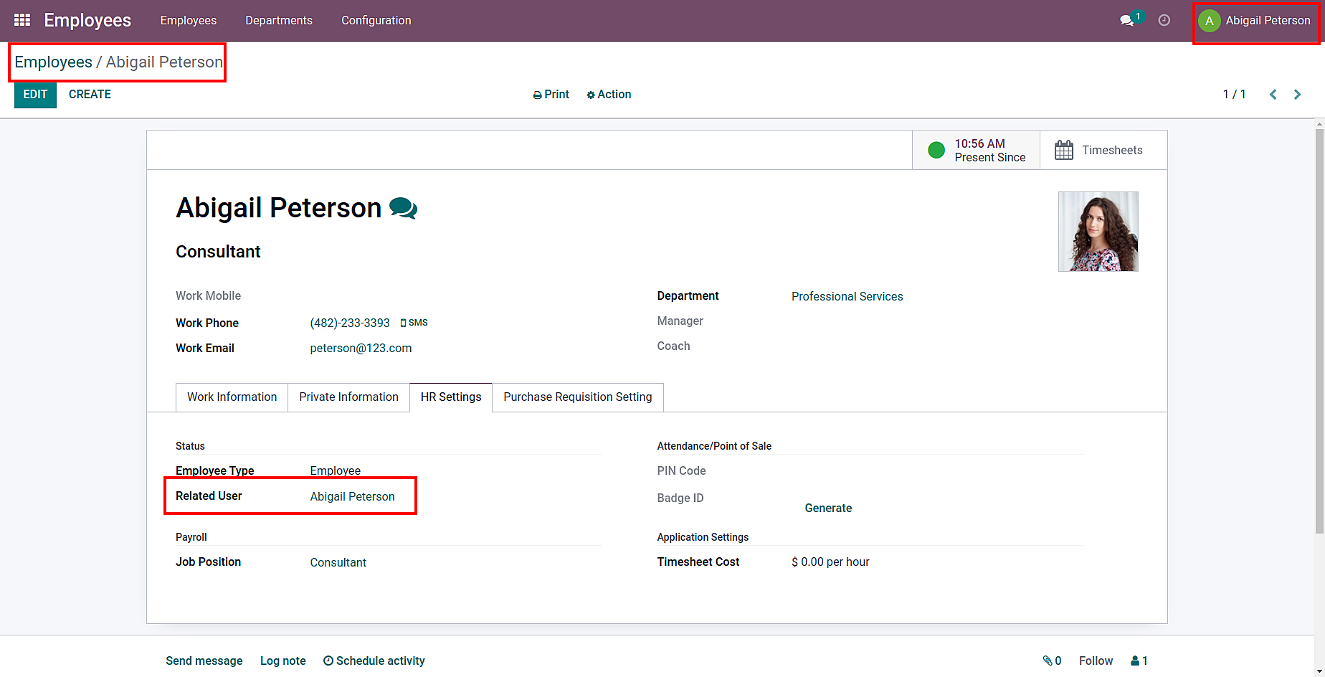Click the Follow button
Viewport: 1325px width, 677px height.
(1096, 661)
